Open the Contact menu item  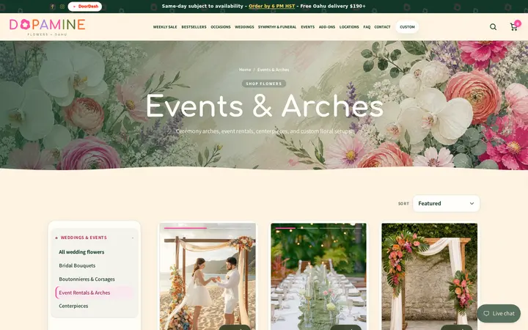383,27
